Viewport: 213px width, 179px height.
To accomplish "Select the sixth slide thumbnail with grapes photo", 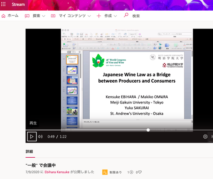I will click(x=72, y=111).
